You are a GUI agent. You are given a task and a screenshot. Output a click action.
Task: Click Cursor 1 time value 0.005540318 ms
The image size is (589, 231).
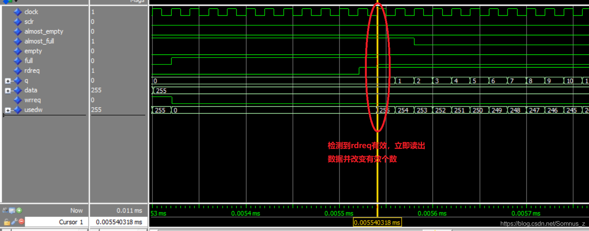click(x=119, y=222)
